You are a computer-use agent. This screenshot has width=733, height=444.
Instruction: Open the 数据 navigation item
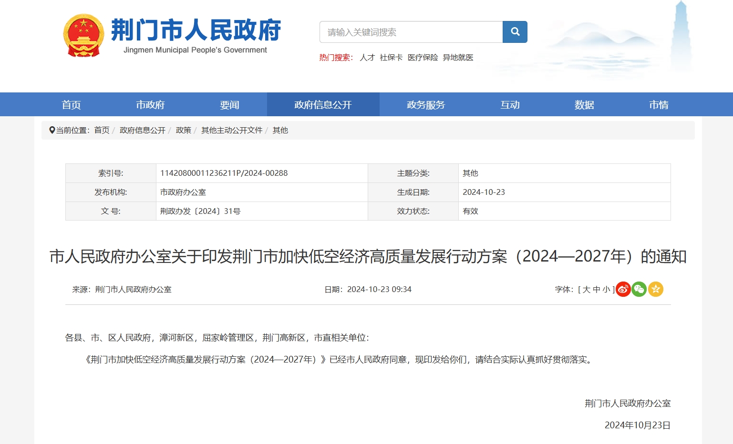(x=584, y=105)
